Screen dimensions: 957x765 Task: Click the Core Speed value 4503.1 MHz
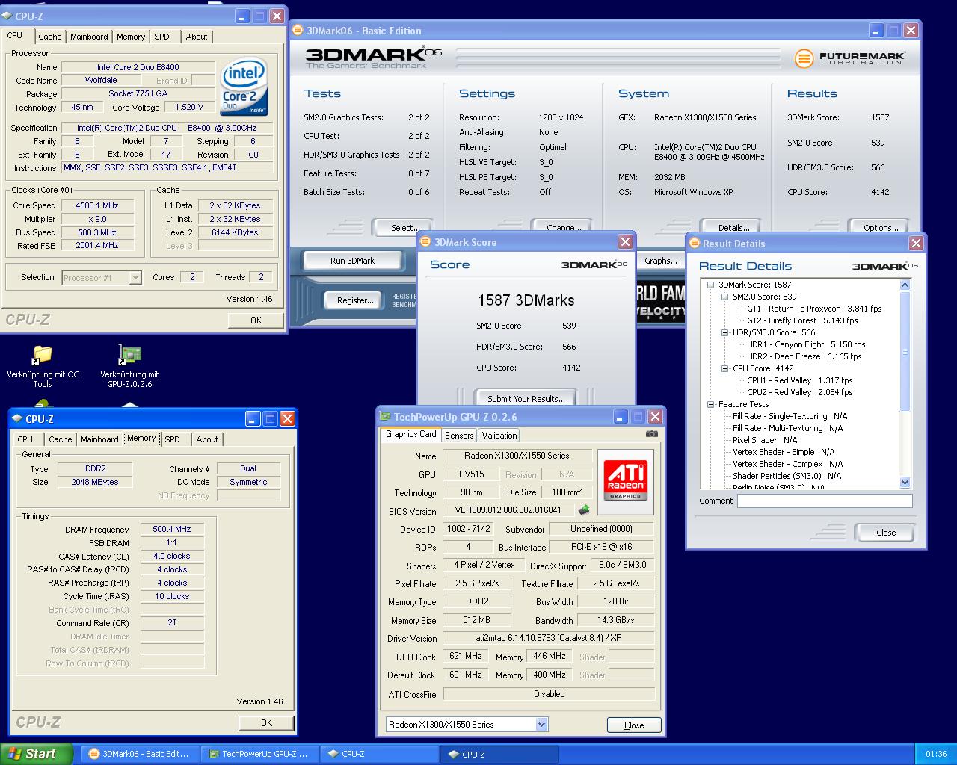coord(97,205)
